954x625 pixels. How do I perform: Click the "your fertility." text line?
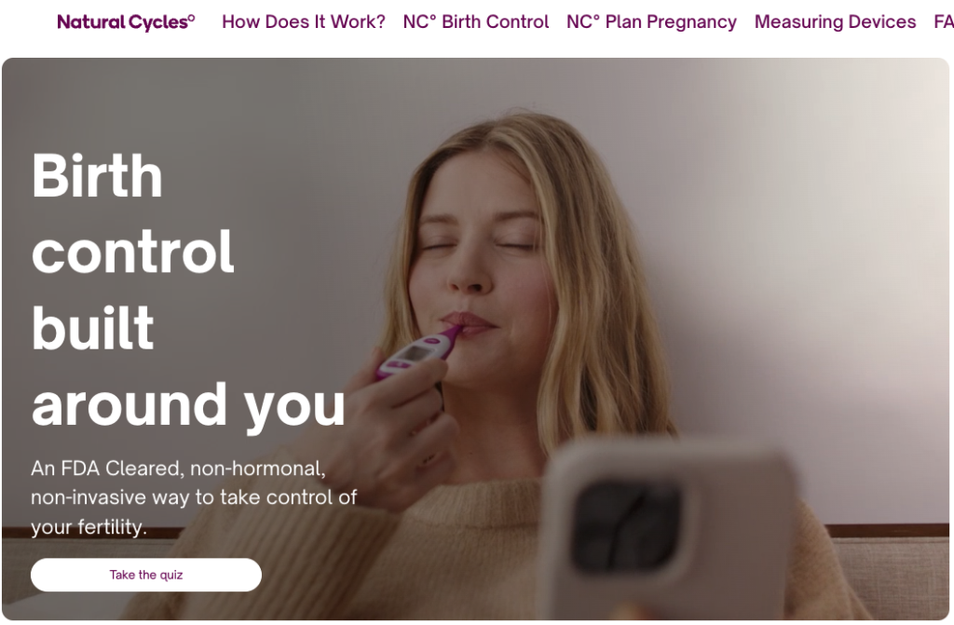[x=89, y=526]
